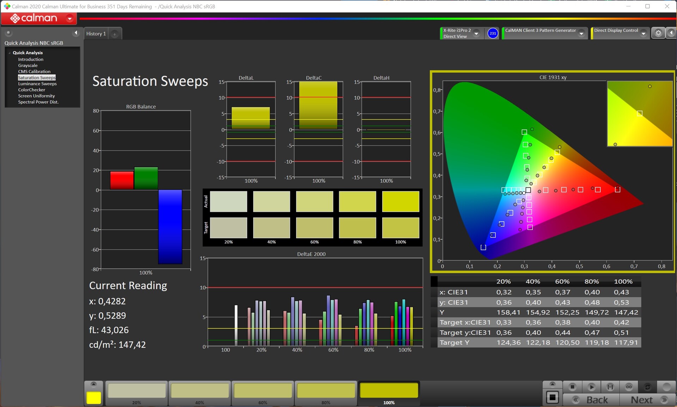Collapse the right panel arrow
Viewport: 677px width, 407px height.
pos(671,33)
